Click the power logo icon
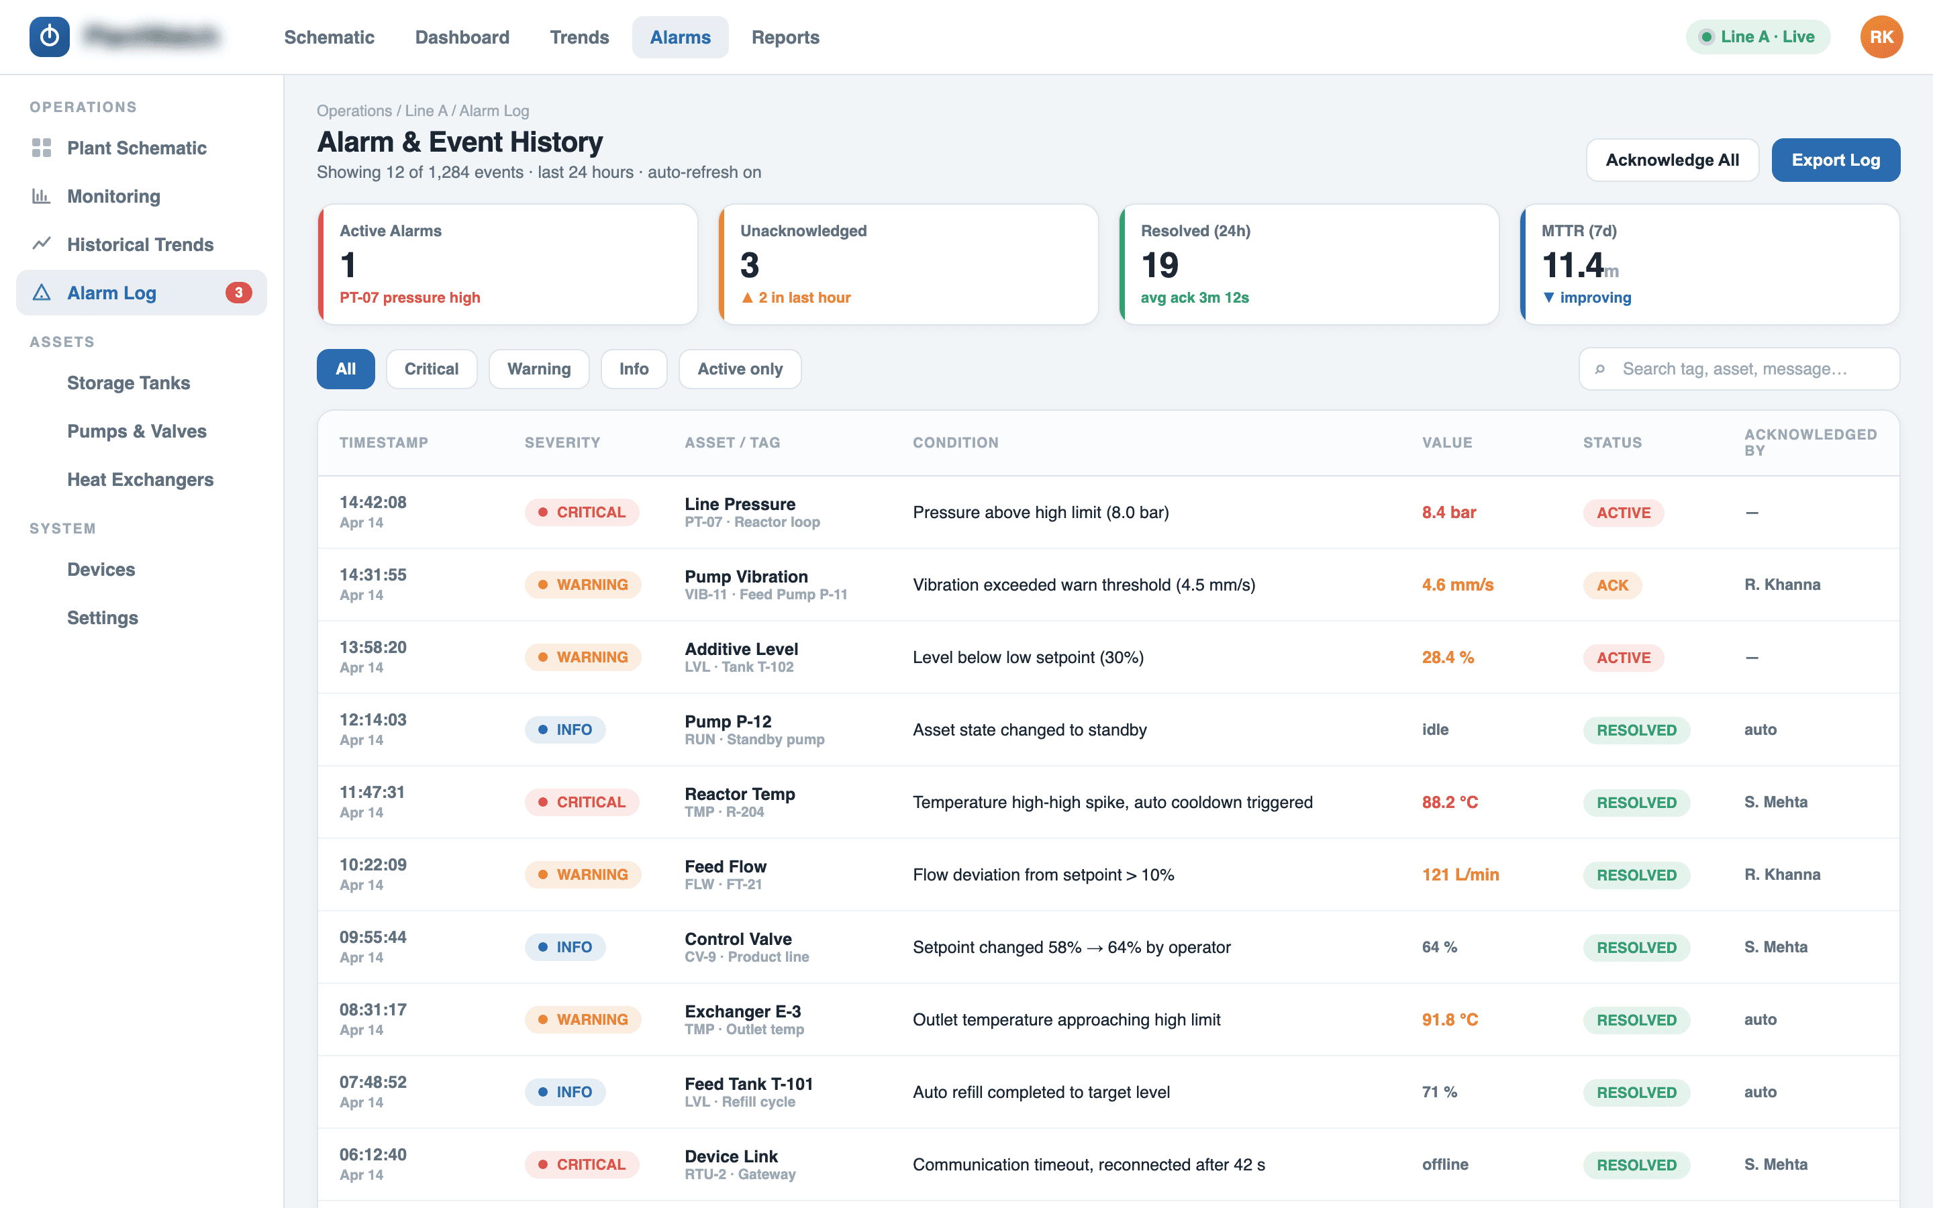 (x=50, y=37)
